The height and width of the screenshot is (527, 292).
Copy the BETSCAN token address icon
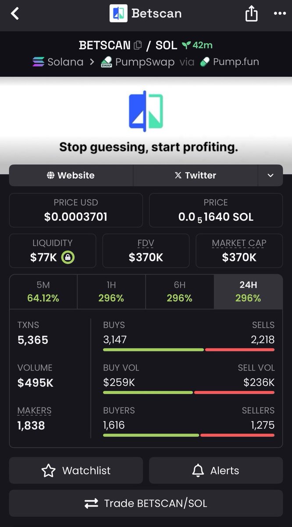[x=138, y=45]
